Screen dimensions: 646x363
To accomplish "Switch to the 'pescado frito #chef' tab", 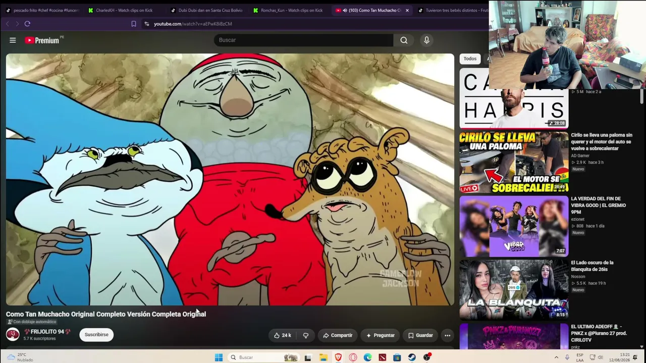I will click(x=42, y=10).
